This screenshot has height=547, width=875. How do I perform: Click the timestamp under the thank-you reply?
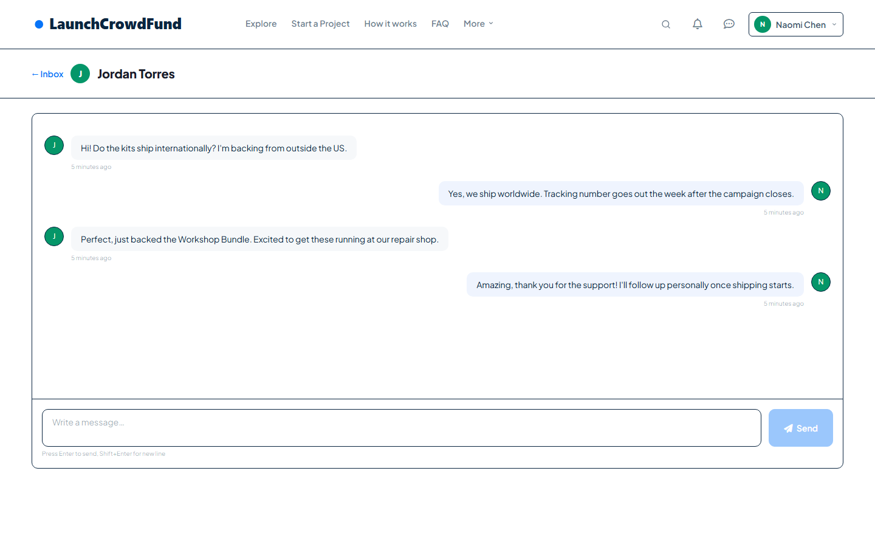point(784,304)
